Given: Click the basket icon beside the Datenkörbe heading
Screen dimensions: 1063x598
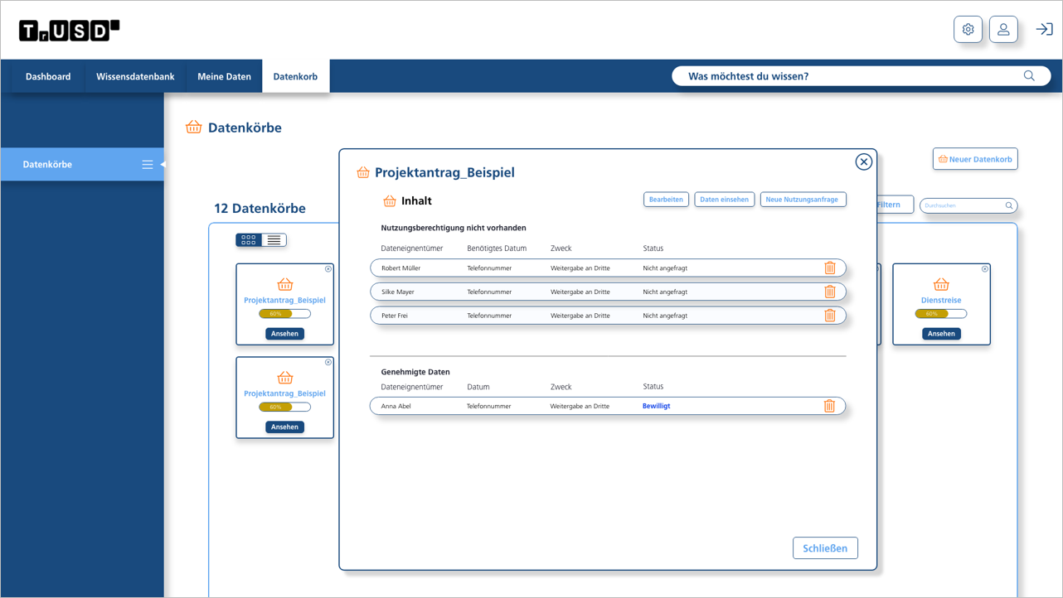Looking at the screenshot, I should click(194, 127).
